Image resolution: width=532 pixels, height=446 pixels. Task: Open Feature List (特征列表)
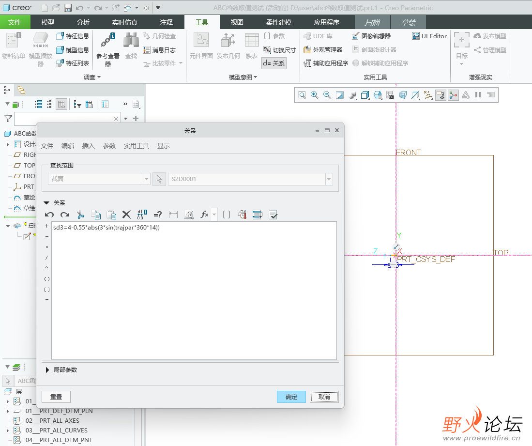point(73,63)
